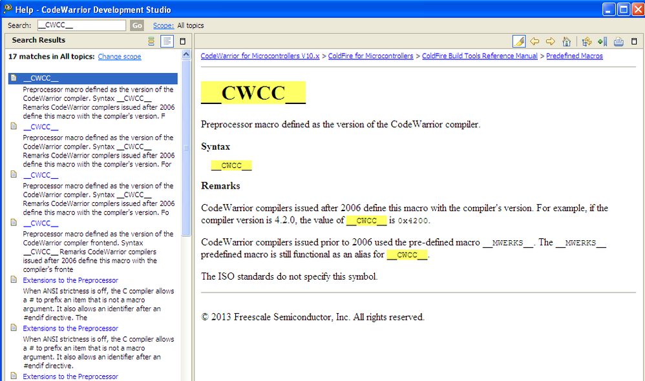The image size is (645, 381).
Task: Open the Predefined Macros breadcrumb link
Action: (x=575, y=56)
